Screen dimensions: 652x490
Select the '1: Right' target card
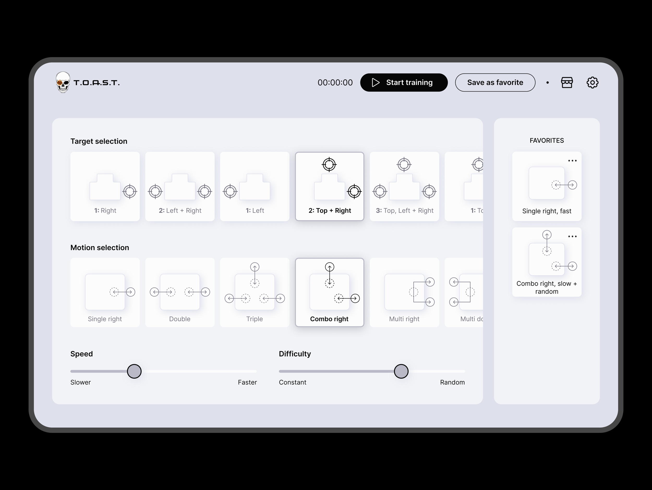pos(105,186)
